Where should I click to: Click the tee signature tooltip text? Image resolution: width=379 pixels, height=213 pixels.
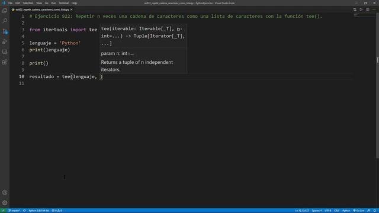tap(143, 36)
